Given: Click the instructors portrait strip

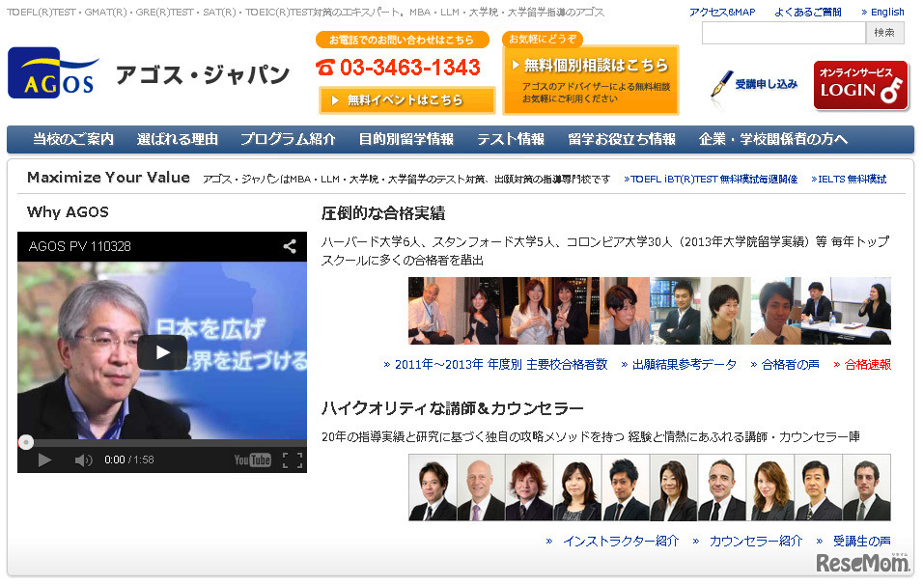Looking at the screenshot, I should [649, 487].
